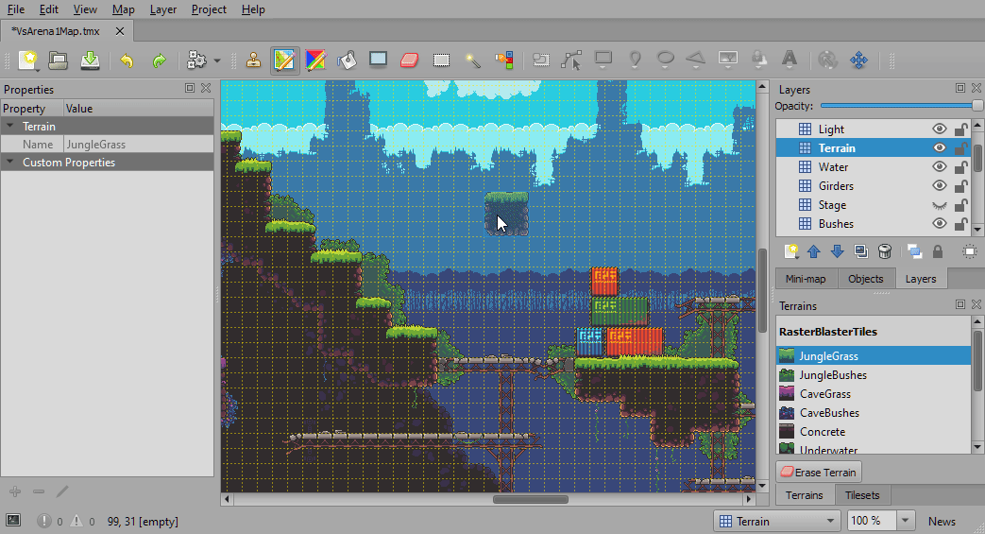Image resolution: width=985 pixels, height=534 pixels.
Task: Collapse the Custom Properties section
Action: click(x=9, y=163)
